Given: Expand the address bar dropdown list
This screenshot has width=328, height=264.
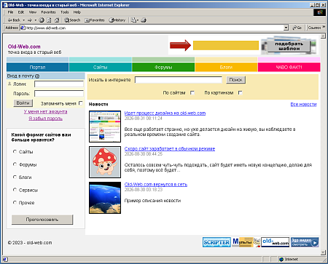Looking at the screenshot, I should (286, 28).
